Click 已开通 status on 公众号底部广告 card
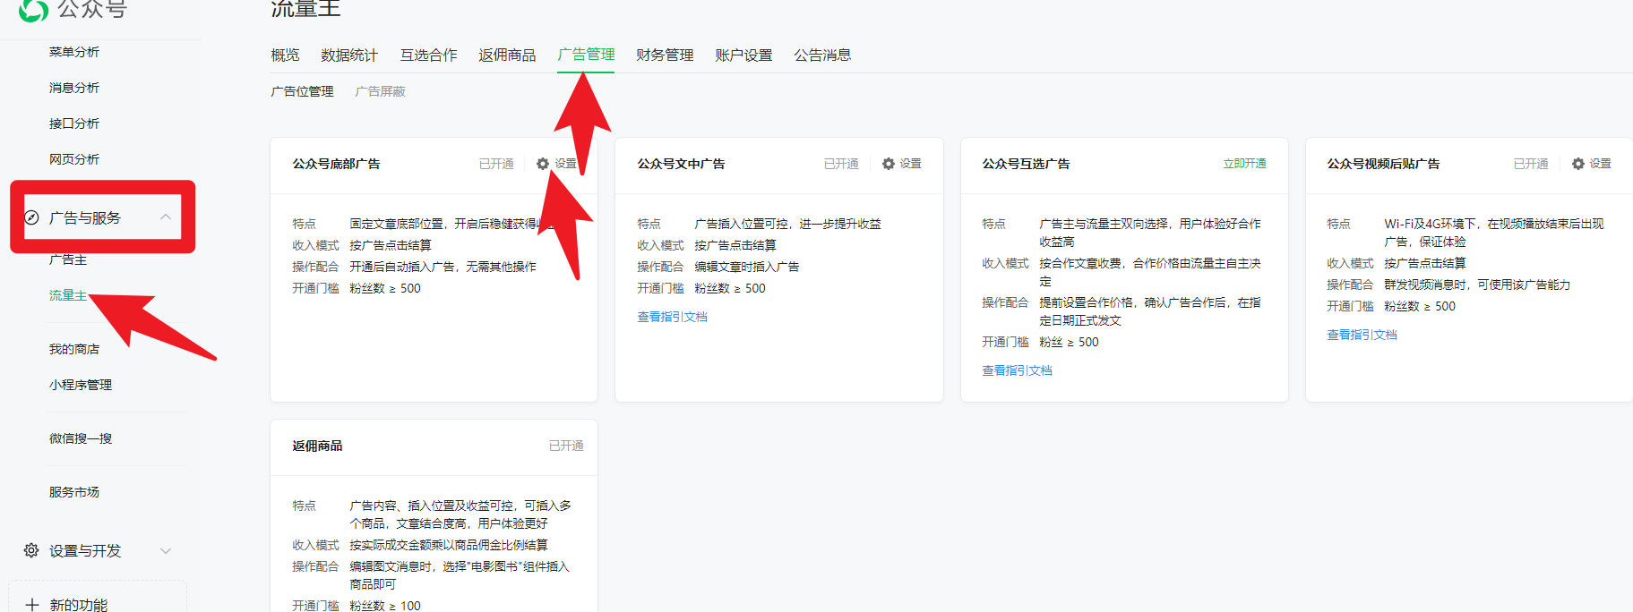The height and width of the screenshot is (612, 1633). (x=496, y=164)
